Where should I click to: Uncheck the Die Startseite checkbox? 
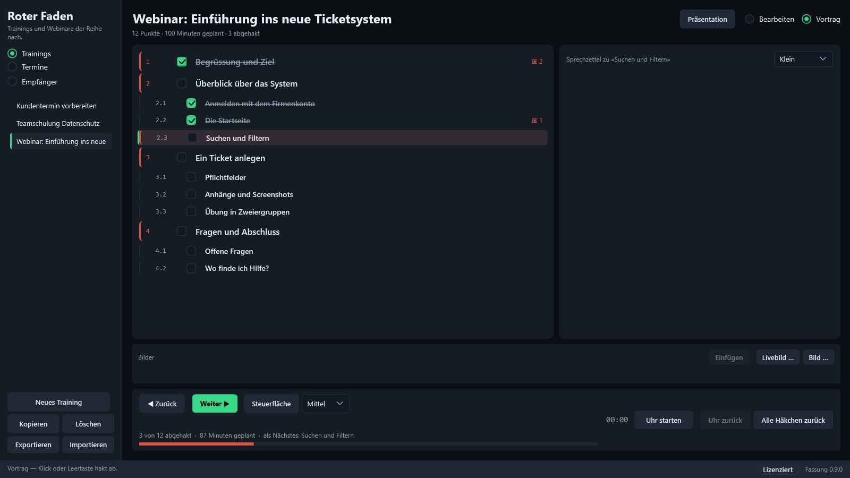coord(191,120)
